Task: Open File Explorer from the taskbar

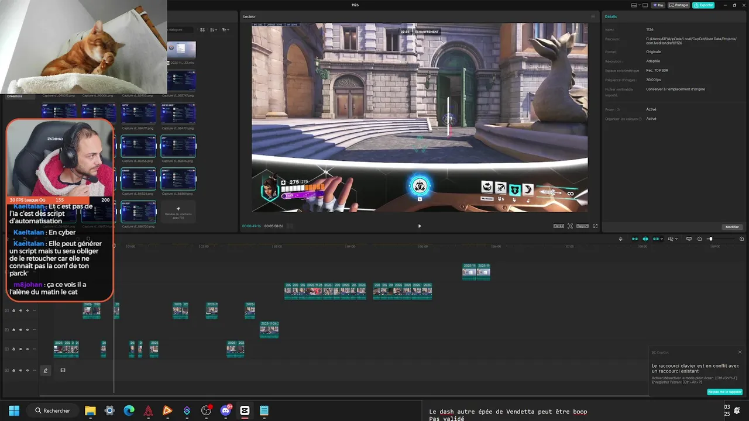Action: [90, 410]
